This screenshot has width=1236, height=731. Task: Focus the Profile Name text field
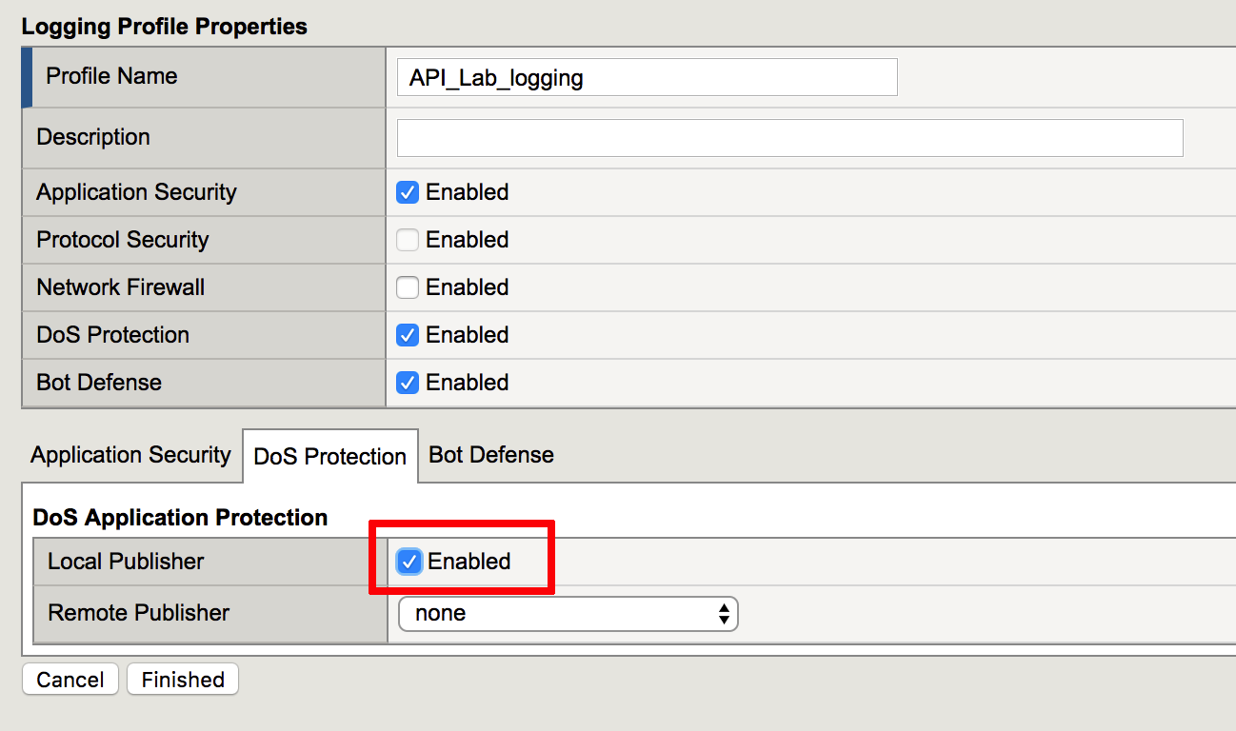tap(648, 77)
